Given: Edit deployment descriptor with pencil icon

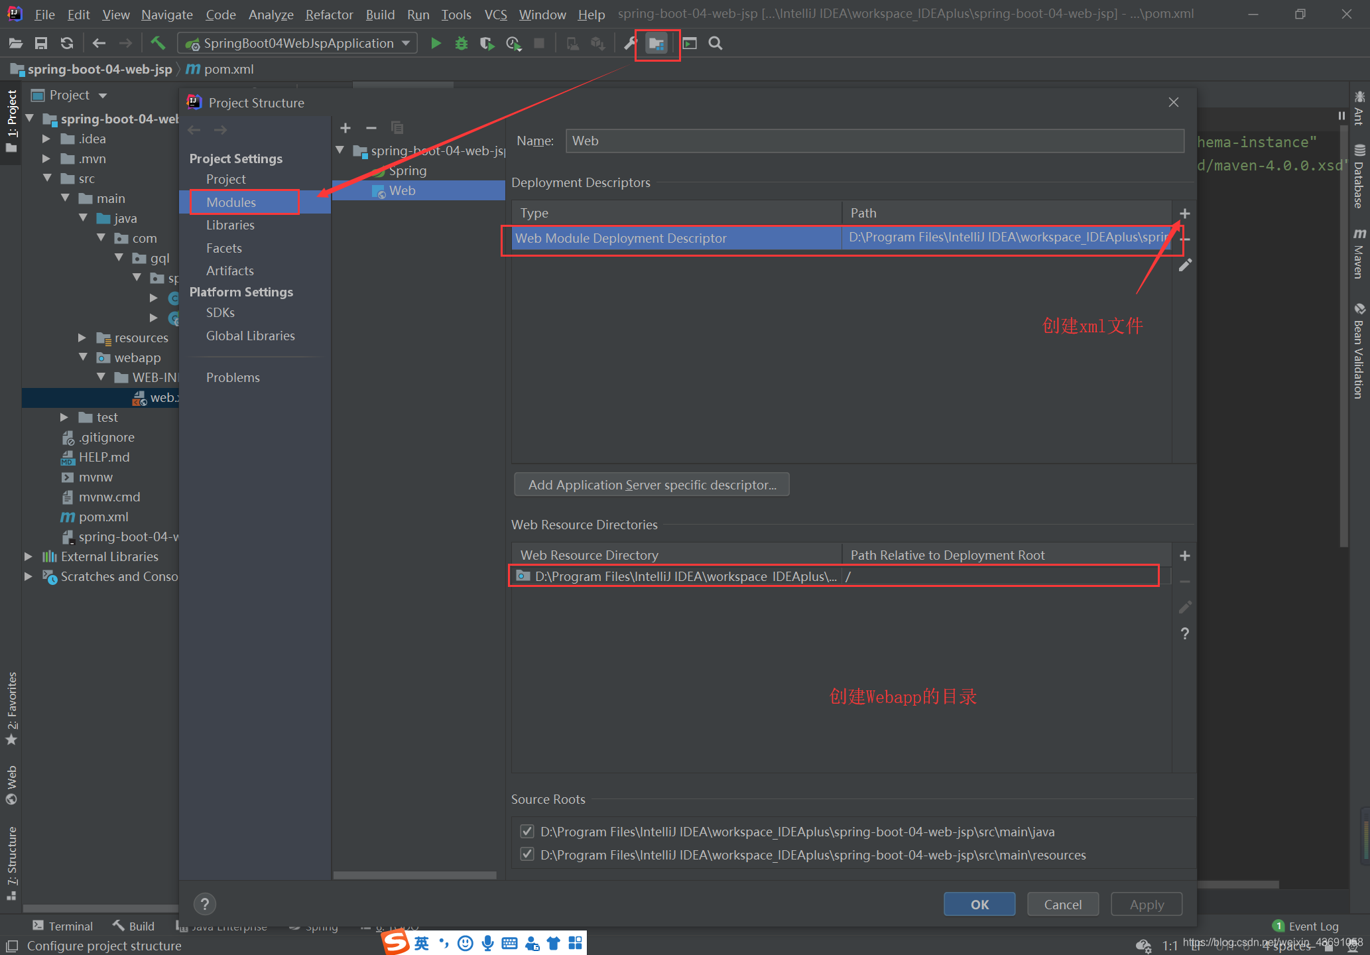Looking at the screenshot, I should (x=1185, y=265).
